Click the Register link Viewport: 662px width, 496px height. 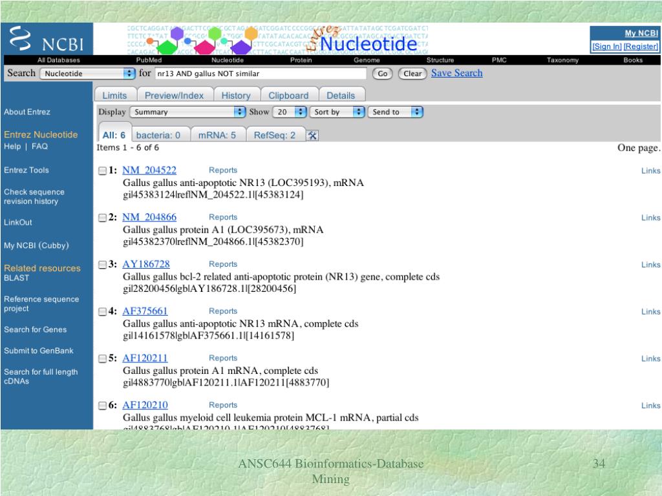point(641,46)
